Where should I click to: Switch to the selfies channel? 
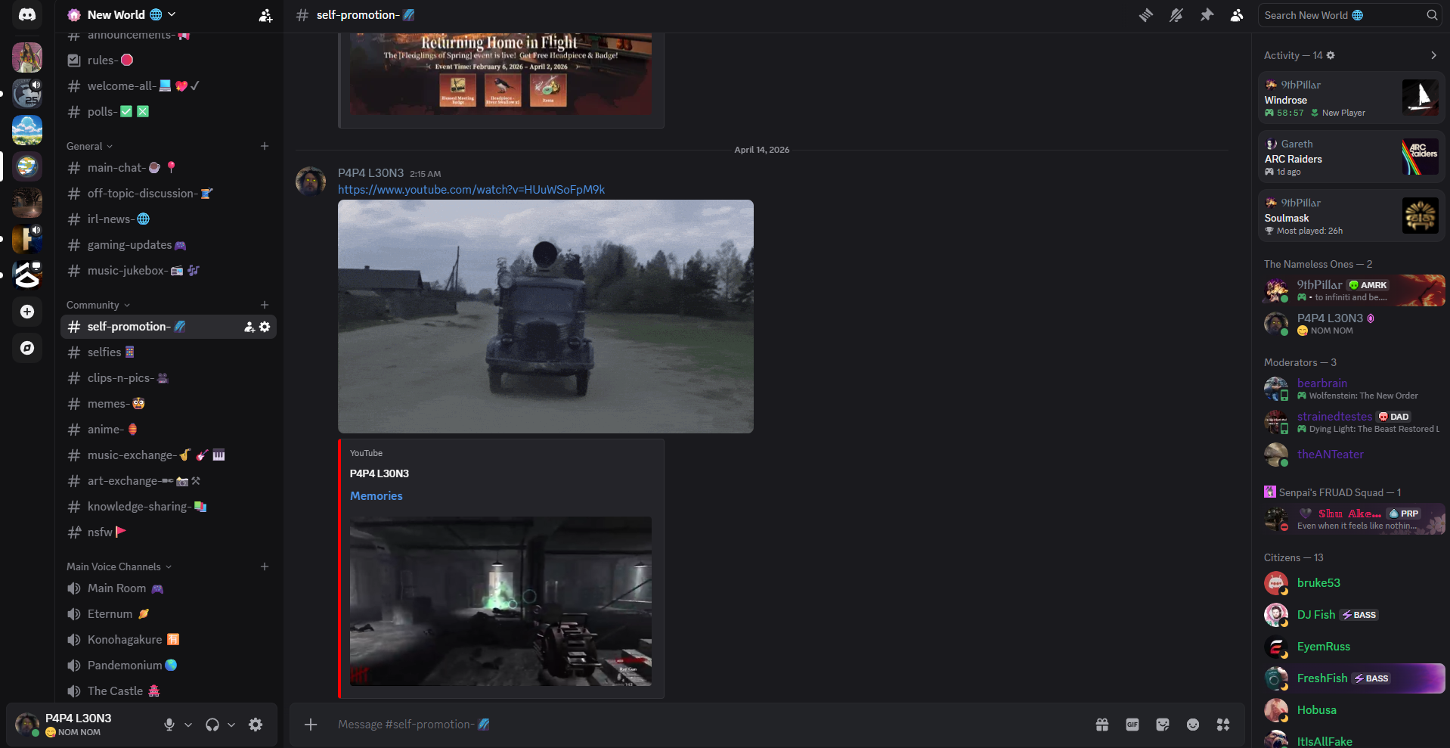169,352
